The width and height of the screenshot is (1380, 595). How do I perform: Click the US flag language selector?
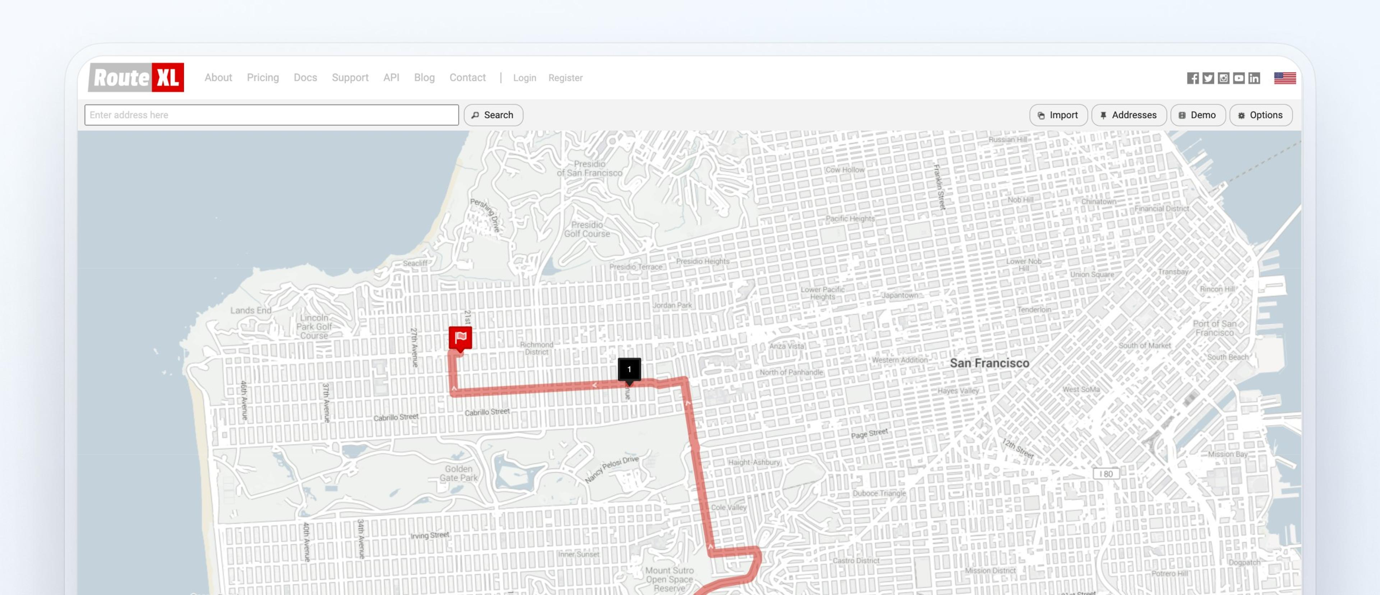pyautogui.click(x=1285, y=78)
